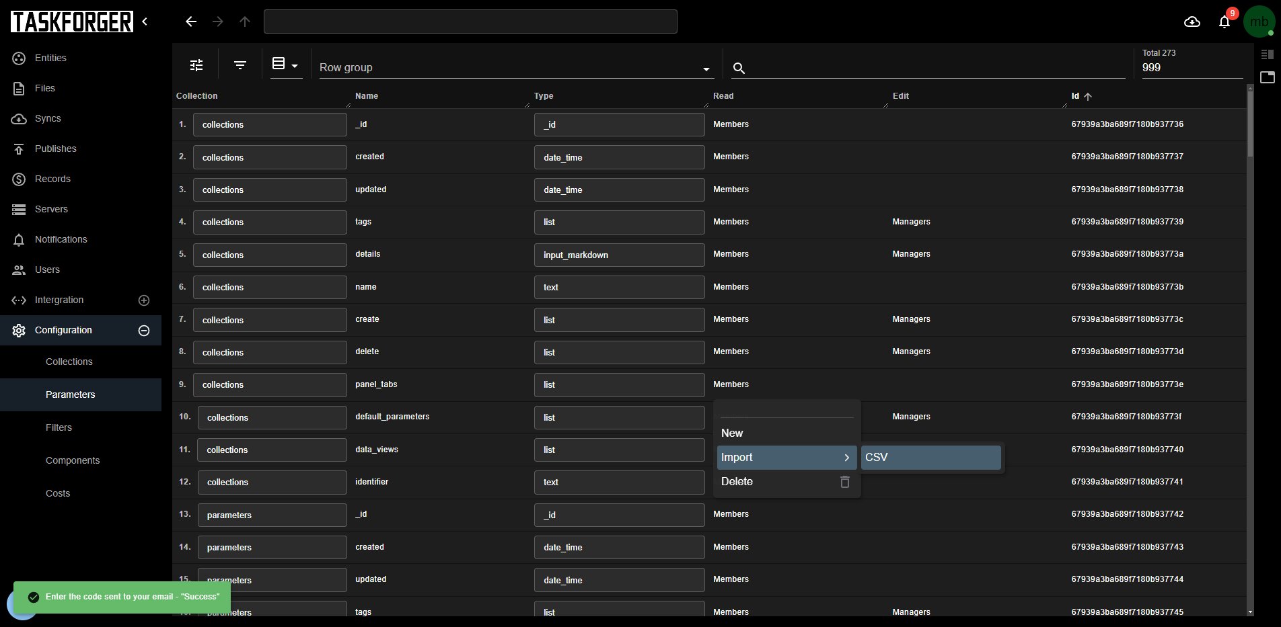This screenshot has width=1281, height=627.
Task: Open Records in sidebar
Action: (x=81, y=179)
